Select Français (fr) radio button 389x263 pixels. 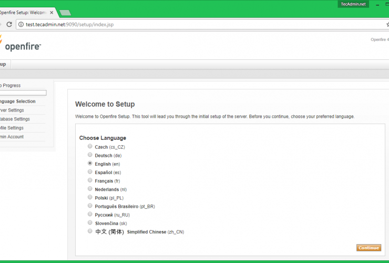point(90,180)
